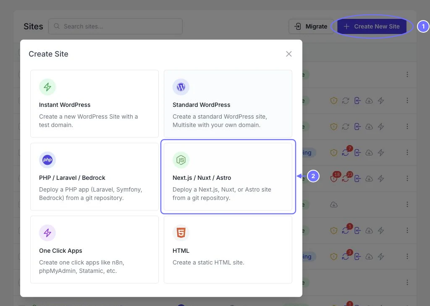This screenshot has width=430, height=306.
Task: Open the three-dot menu for the badge 18 row
Action: pos(407,179)
